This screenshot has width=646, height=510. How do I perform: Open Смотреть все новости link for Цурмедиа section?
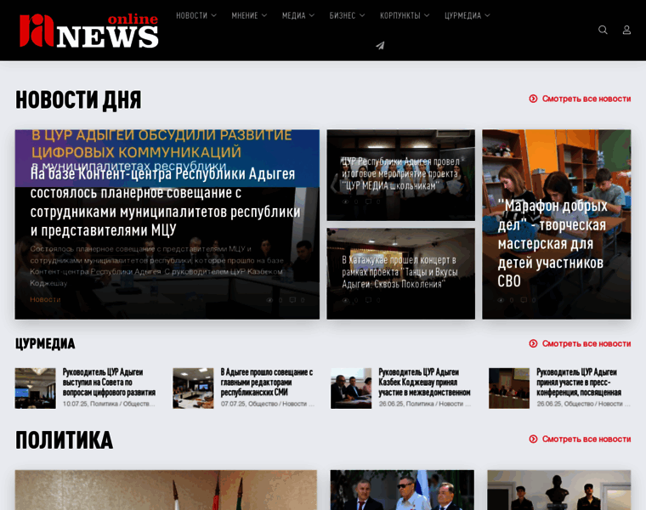click(x=586, y=343)
